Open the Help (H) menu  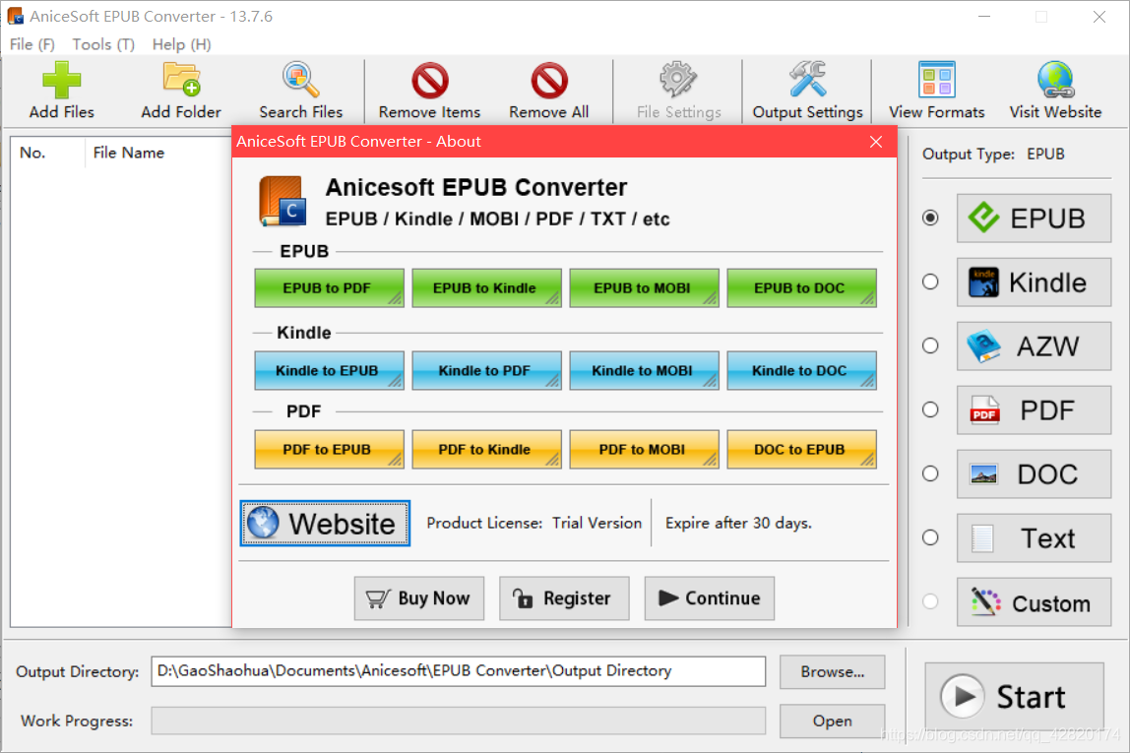coord(181,44)
